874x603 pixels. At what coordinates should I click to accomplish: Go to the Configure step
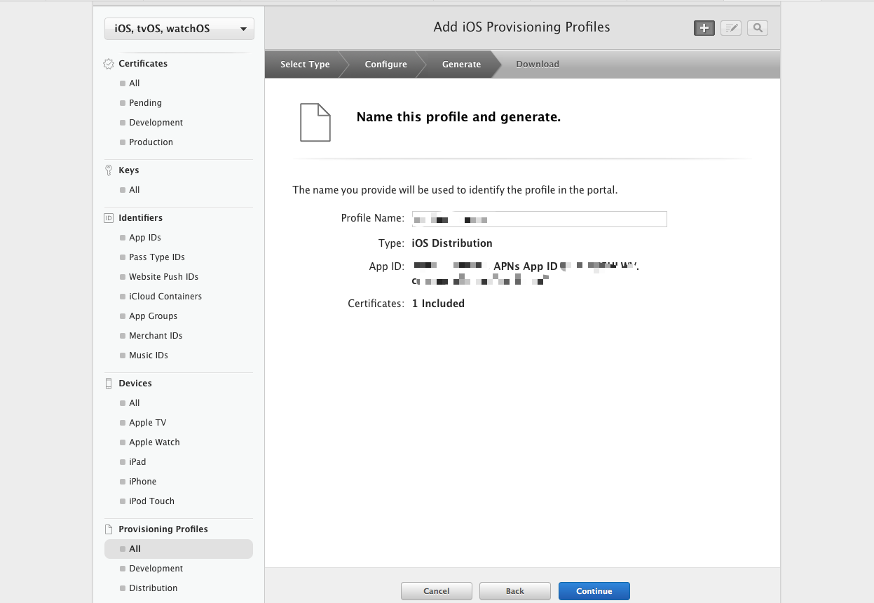point(385,65)
